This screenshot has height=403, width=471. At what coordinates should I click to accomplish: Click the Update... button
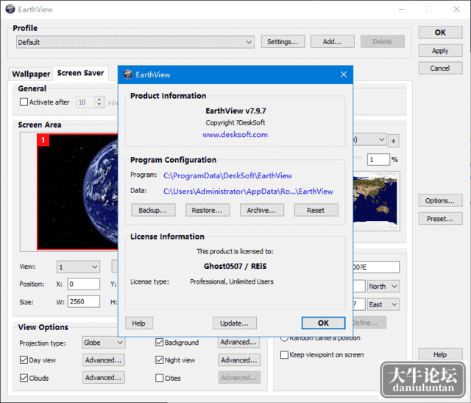point(235,323)
